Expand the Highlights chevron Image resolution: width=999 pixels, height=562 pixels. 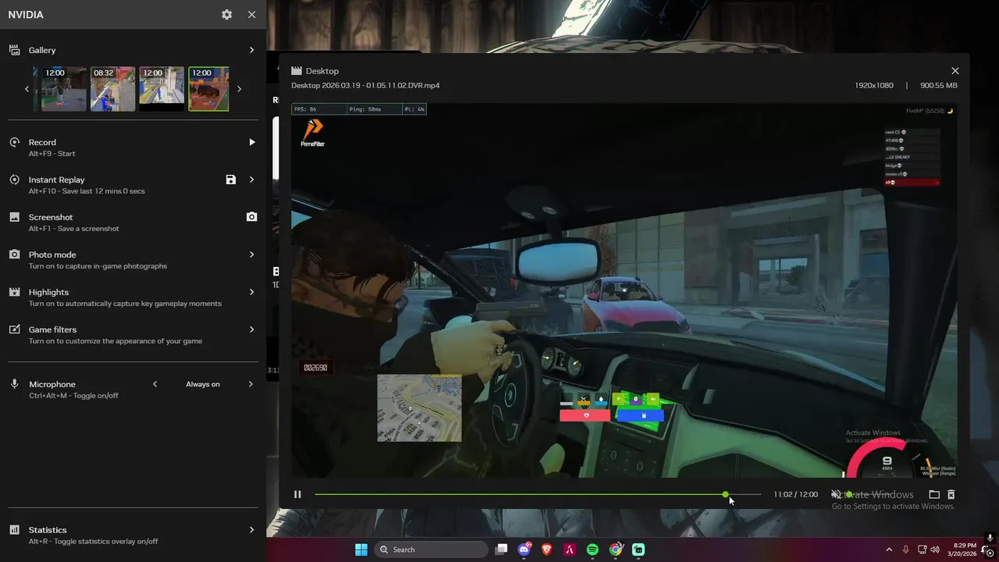point(251,292)
